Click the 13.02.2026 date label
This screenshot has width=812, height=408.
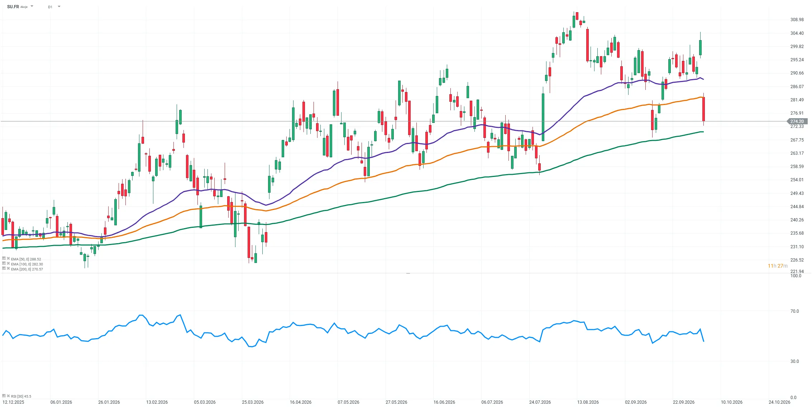pyautogui.click(x=157, y=402)
